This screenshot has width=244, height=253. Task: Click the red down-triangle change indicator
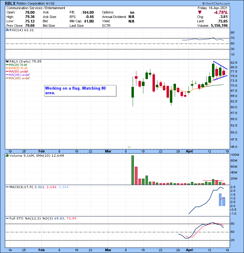click(x=200, y=12)
